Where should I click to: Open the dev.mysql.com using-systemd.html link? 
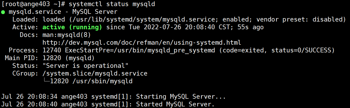tap(142, 43)
